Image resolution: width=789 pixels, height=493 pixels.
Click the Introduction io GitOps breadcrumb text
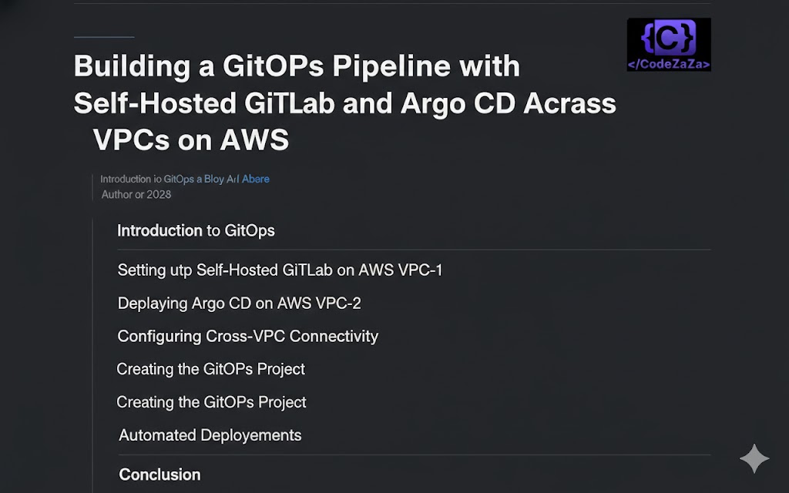tap(146, 179)
